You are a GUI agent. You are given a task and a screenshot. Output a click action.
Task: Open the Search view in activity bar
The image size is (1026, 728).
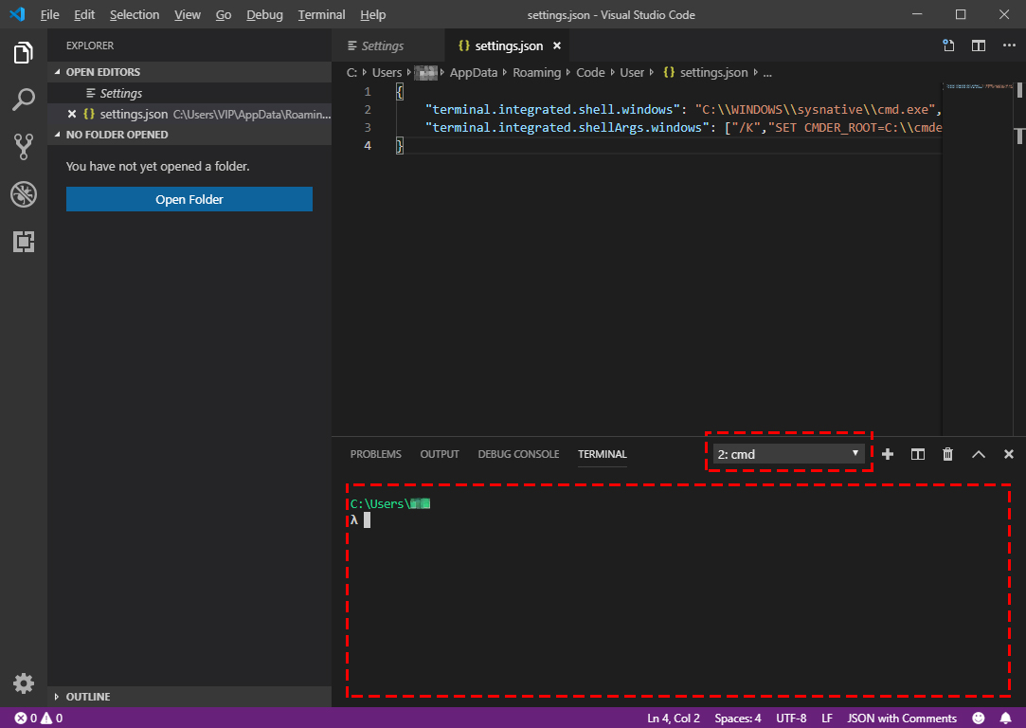pos(24,100)
